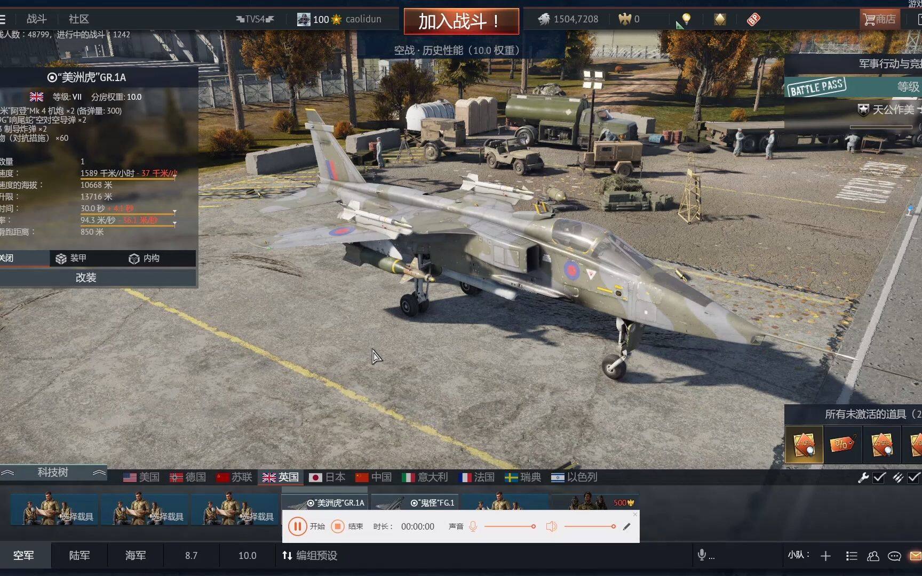Screen dimensions: 922x576
Task: Select the Army (陆军) tab
Action: pyautogui.click(x=80, y=556)
